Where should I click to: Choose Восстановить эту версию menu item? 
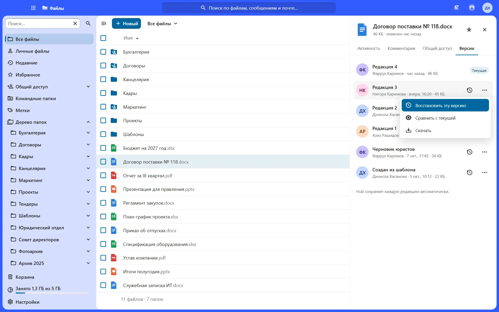[445, 105]
